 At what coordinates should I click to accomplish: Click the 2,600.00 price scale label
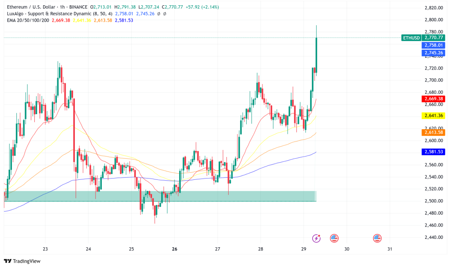[434, 141]
